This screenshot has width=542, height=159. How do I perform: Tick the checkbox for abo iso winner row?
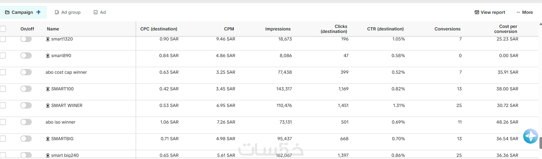pyautogui.click(x=3, y=122)
